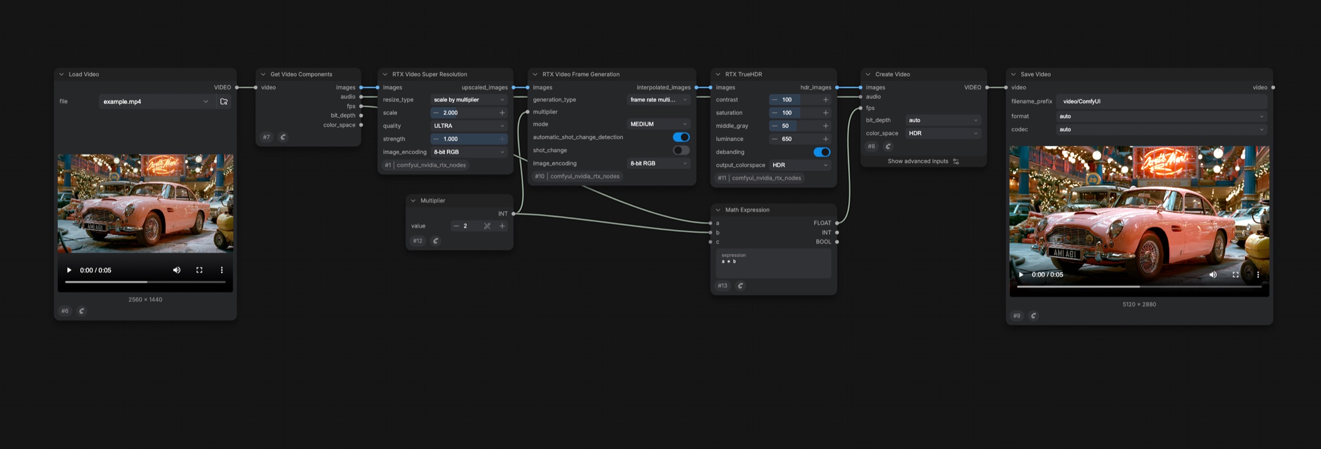
Task: Open the bit_depth dropdown in Create Video
Action: click(x=943, y=120)
